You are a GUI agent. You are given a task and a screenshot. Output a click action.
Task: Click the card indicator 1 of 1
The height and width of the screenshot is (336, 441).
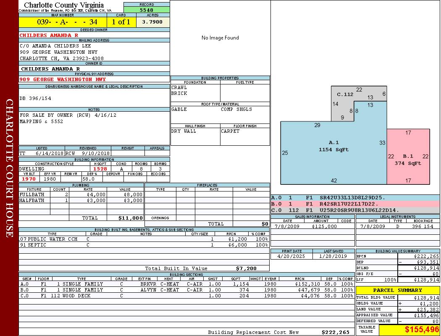(121, 22)
